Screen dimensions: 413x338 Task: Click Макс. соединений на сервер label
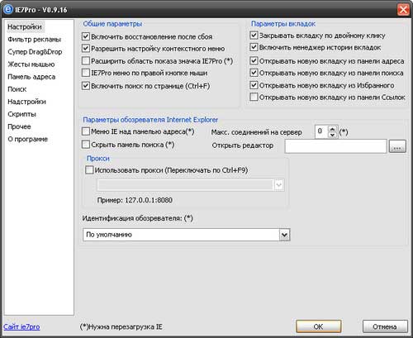pos(256,132)
